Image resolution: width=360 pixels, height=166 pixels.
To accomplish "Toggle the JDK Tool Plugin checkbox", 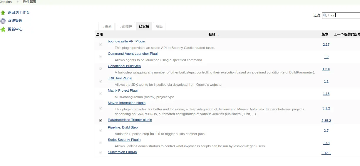I will coord(101,81).
